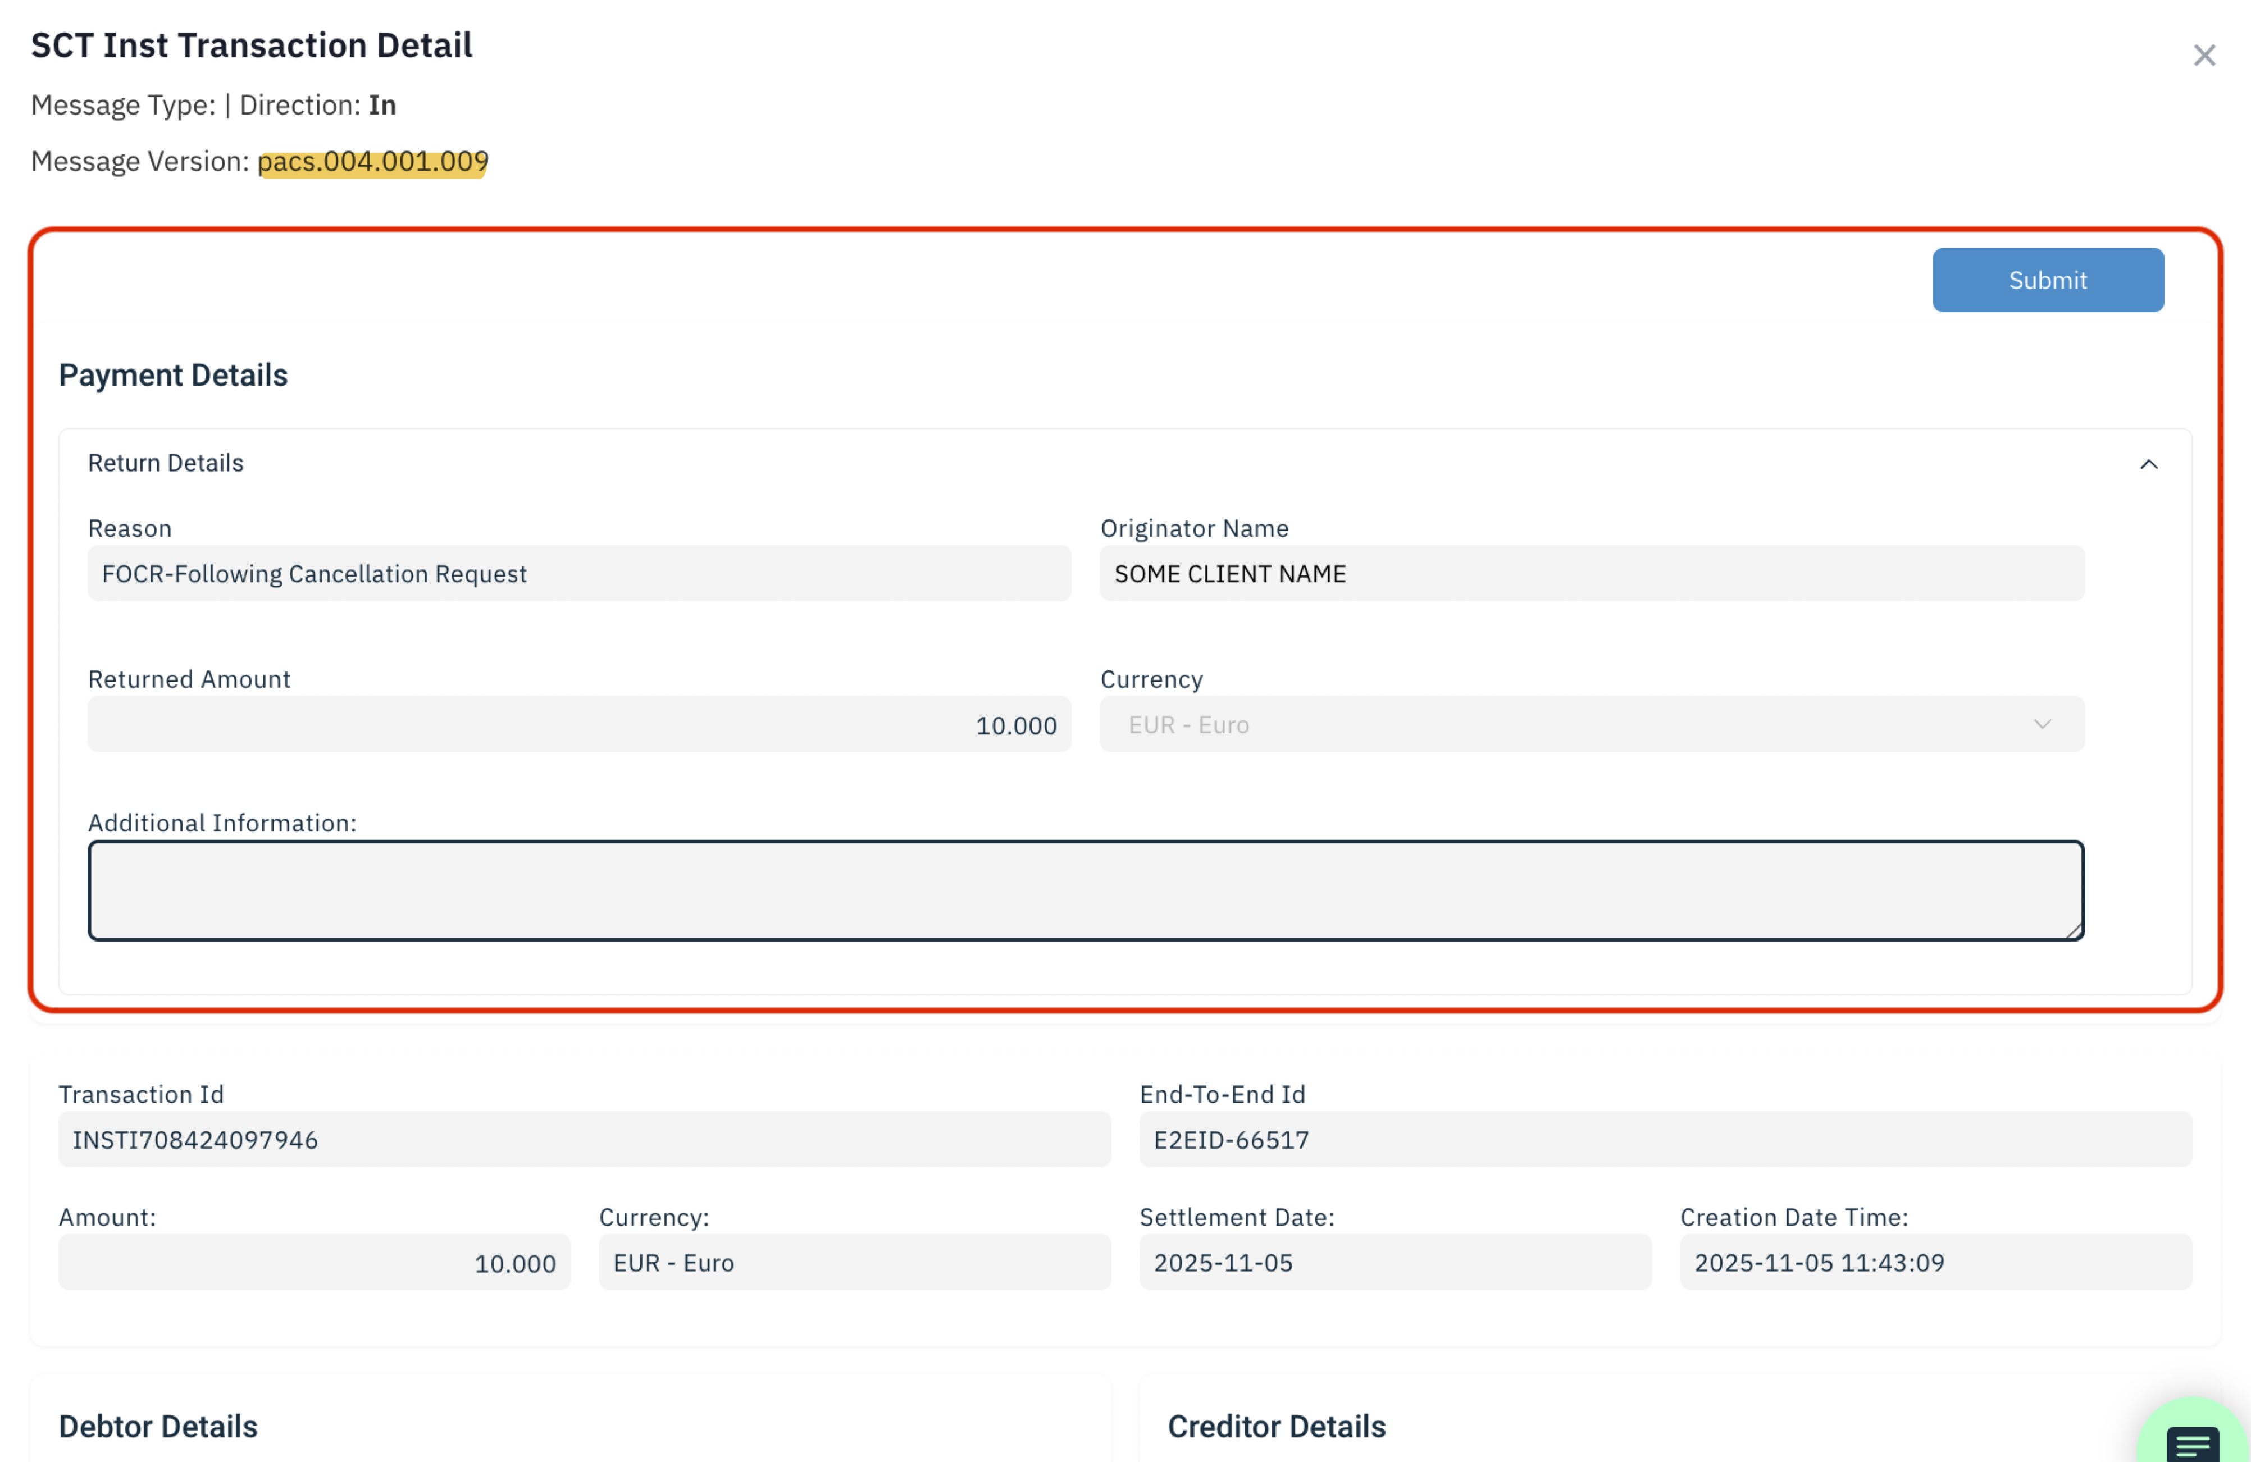Click the EUR - Euro payment currency field
The width and height of the screenshot is (2251, 1462).
pos(854,1263)
